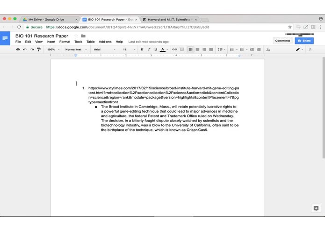Hide the menus with collapse chevrons

tap(310, 50)
